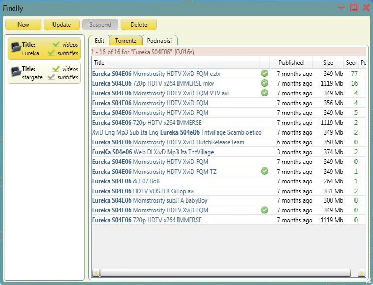Close the Finally window
Screen dimensions: 373x285
pyautogui.click(x=366, y=7)
